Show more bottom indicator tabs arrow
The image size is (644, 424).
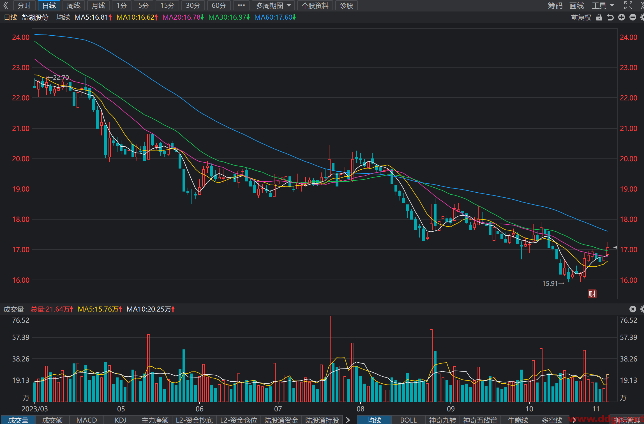tap(348, 420)
